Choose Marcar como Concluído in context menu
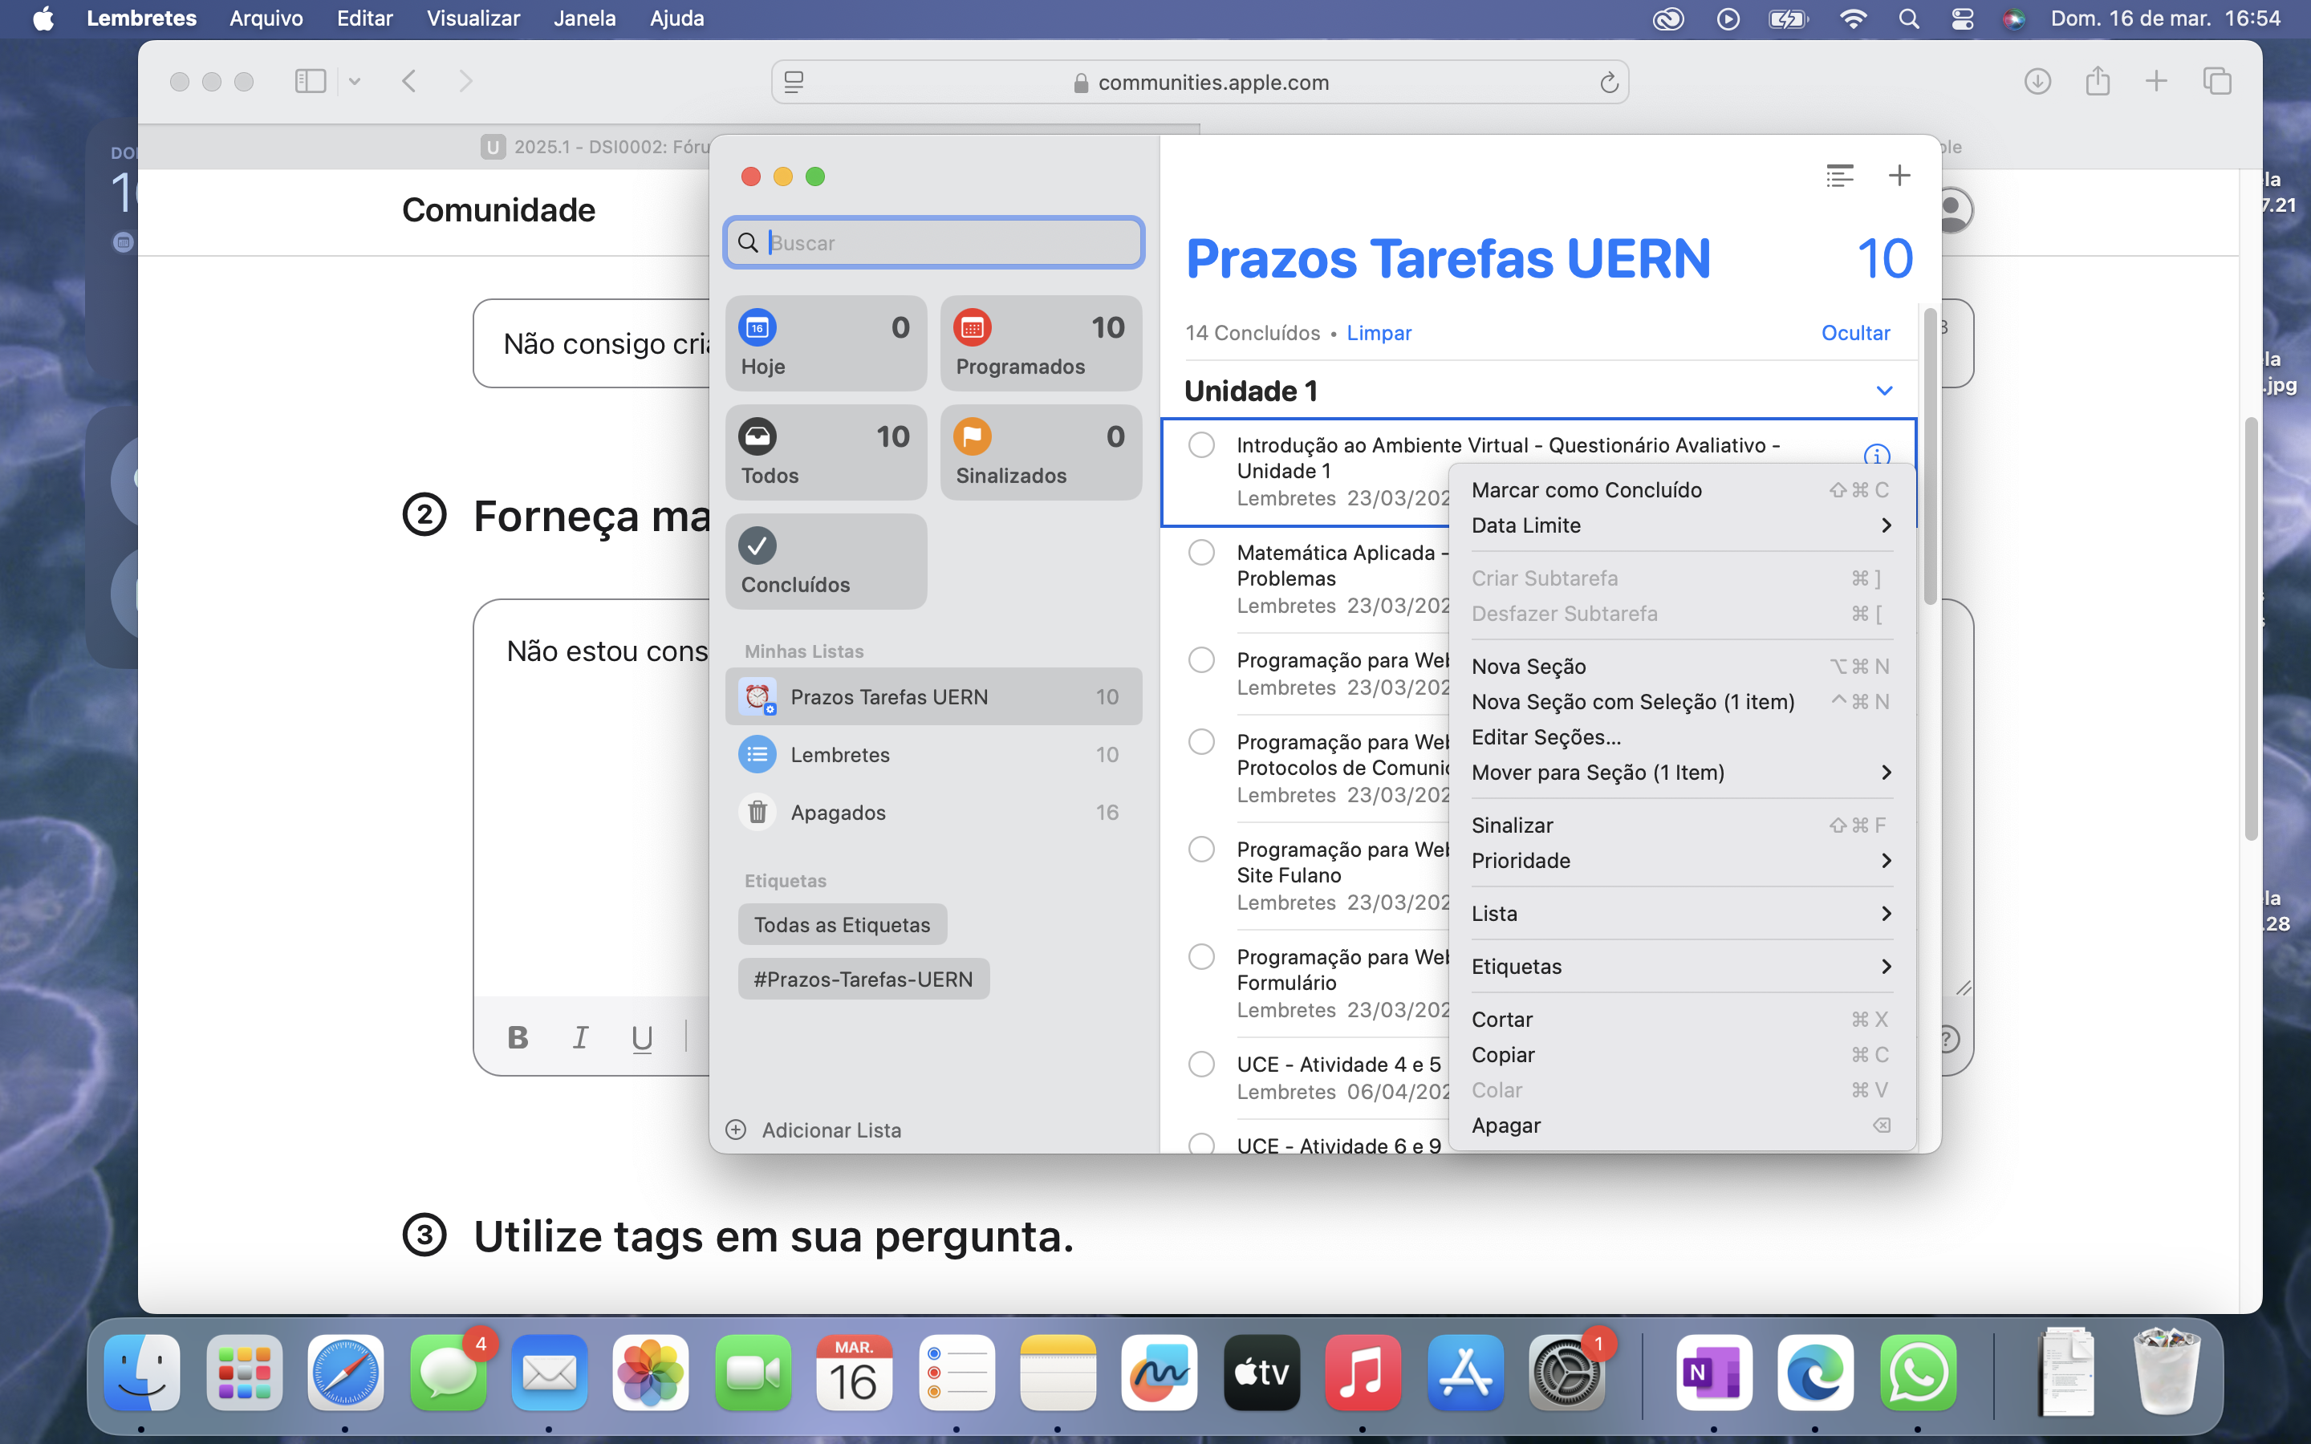This screenshot has height=1444, width=2311. (1586, 490)
